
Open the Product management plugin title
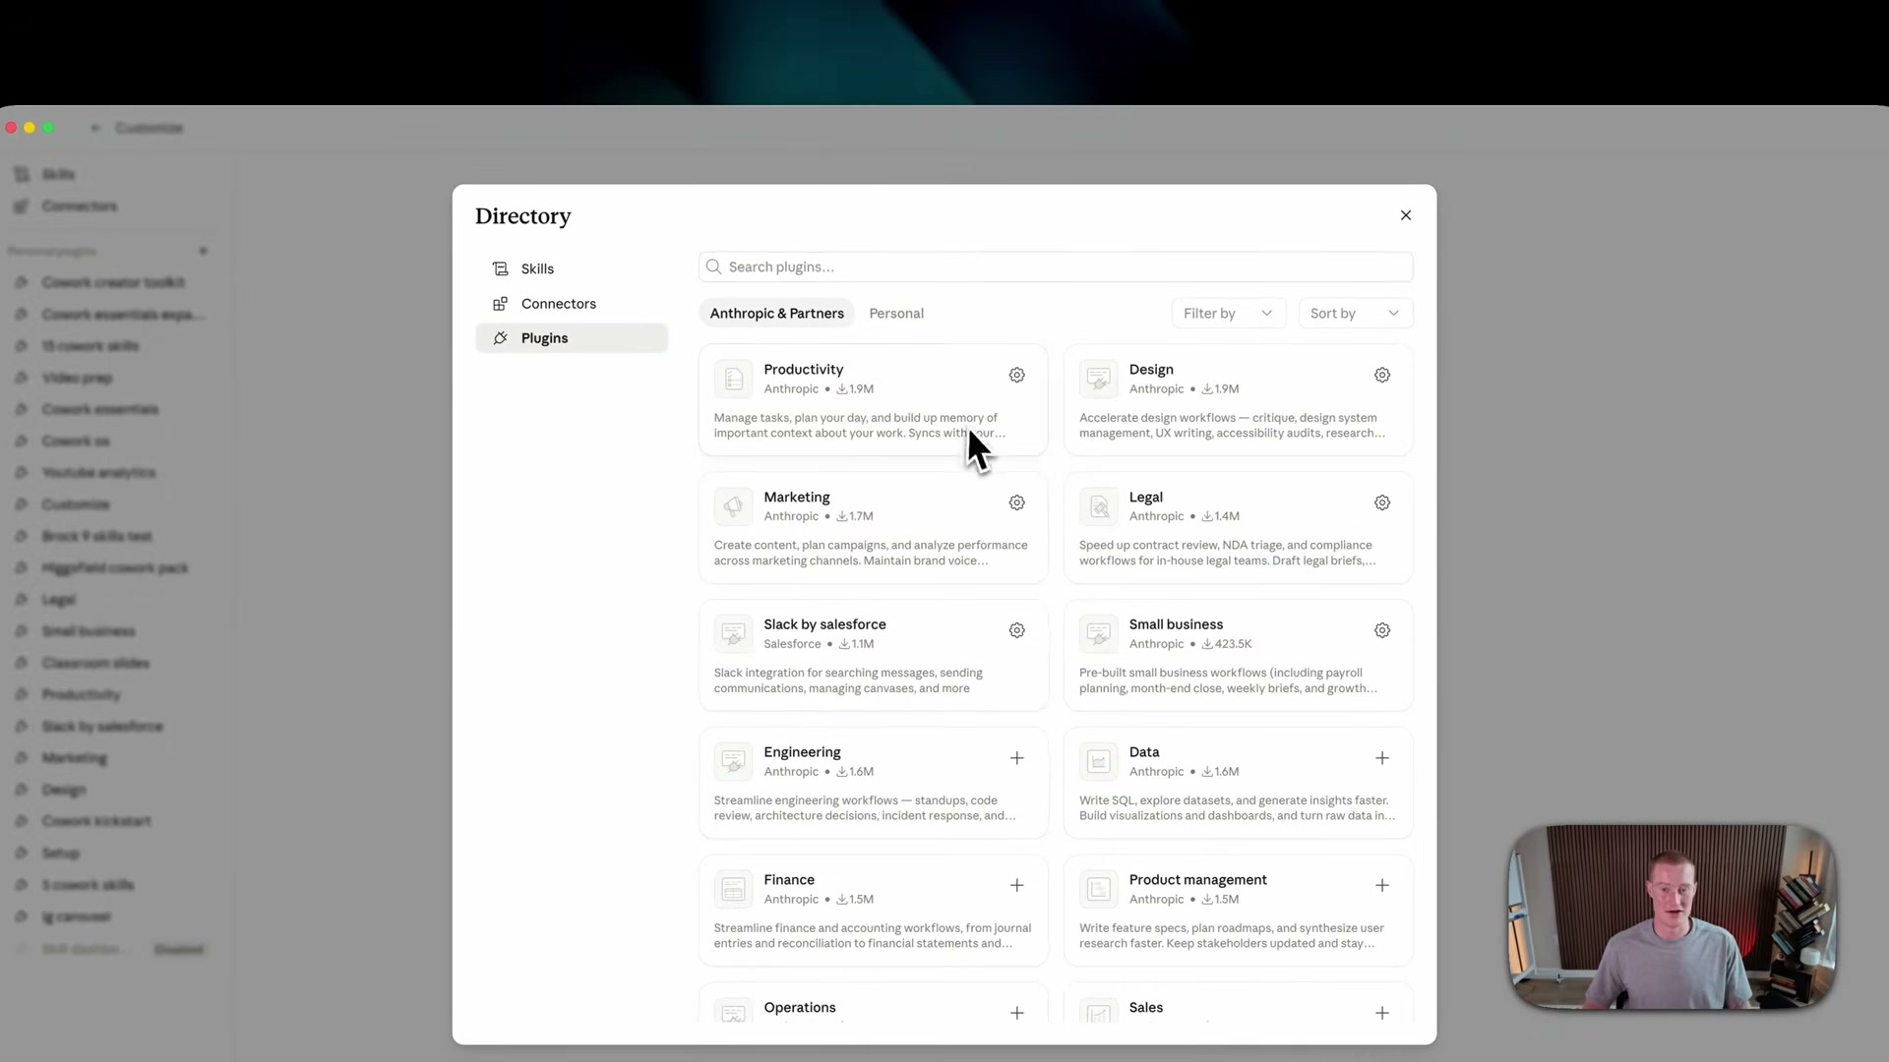tap(1197, 879)
